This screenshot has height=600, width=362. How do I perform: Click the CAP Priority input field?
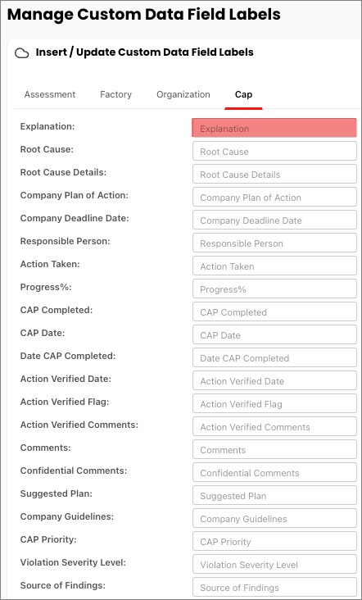click(x=274, y=541)
